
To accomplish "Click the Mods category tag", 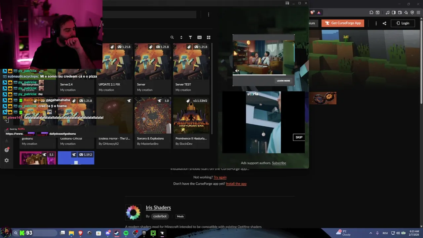I will pyautogui.click(x=180, y=217).
